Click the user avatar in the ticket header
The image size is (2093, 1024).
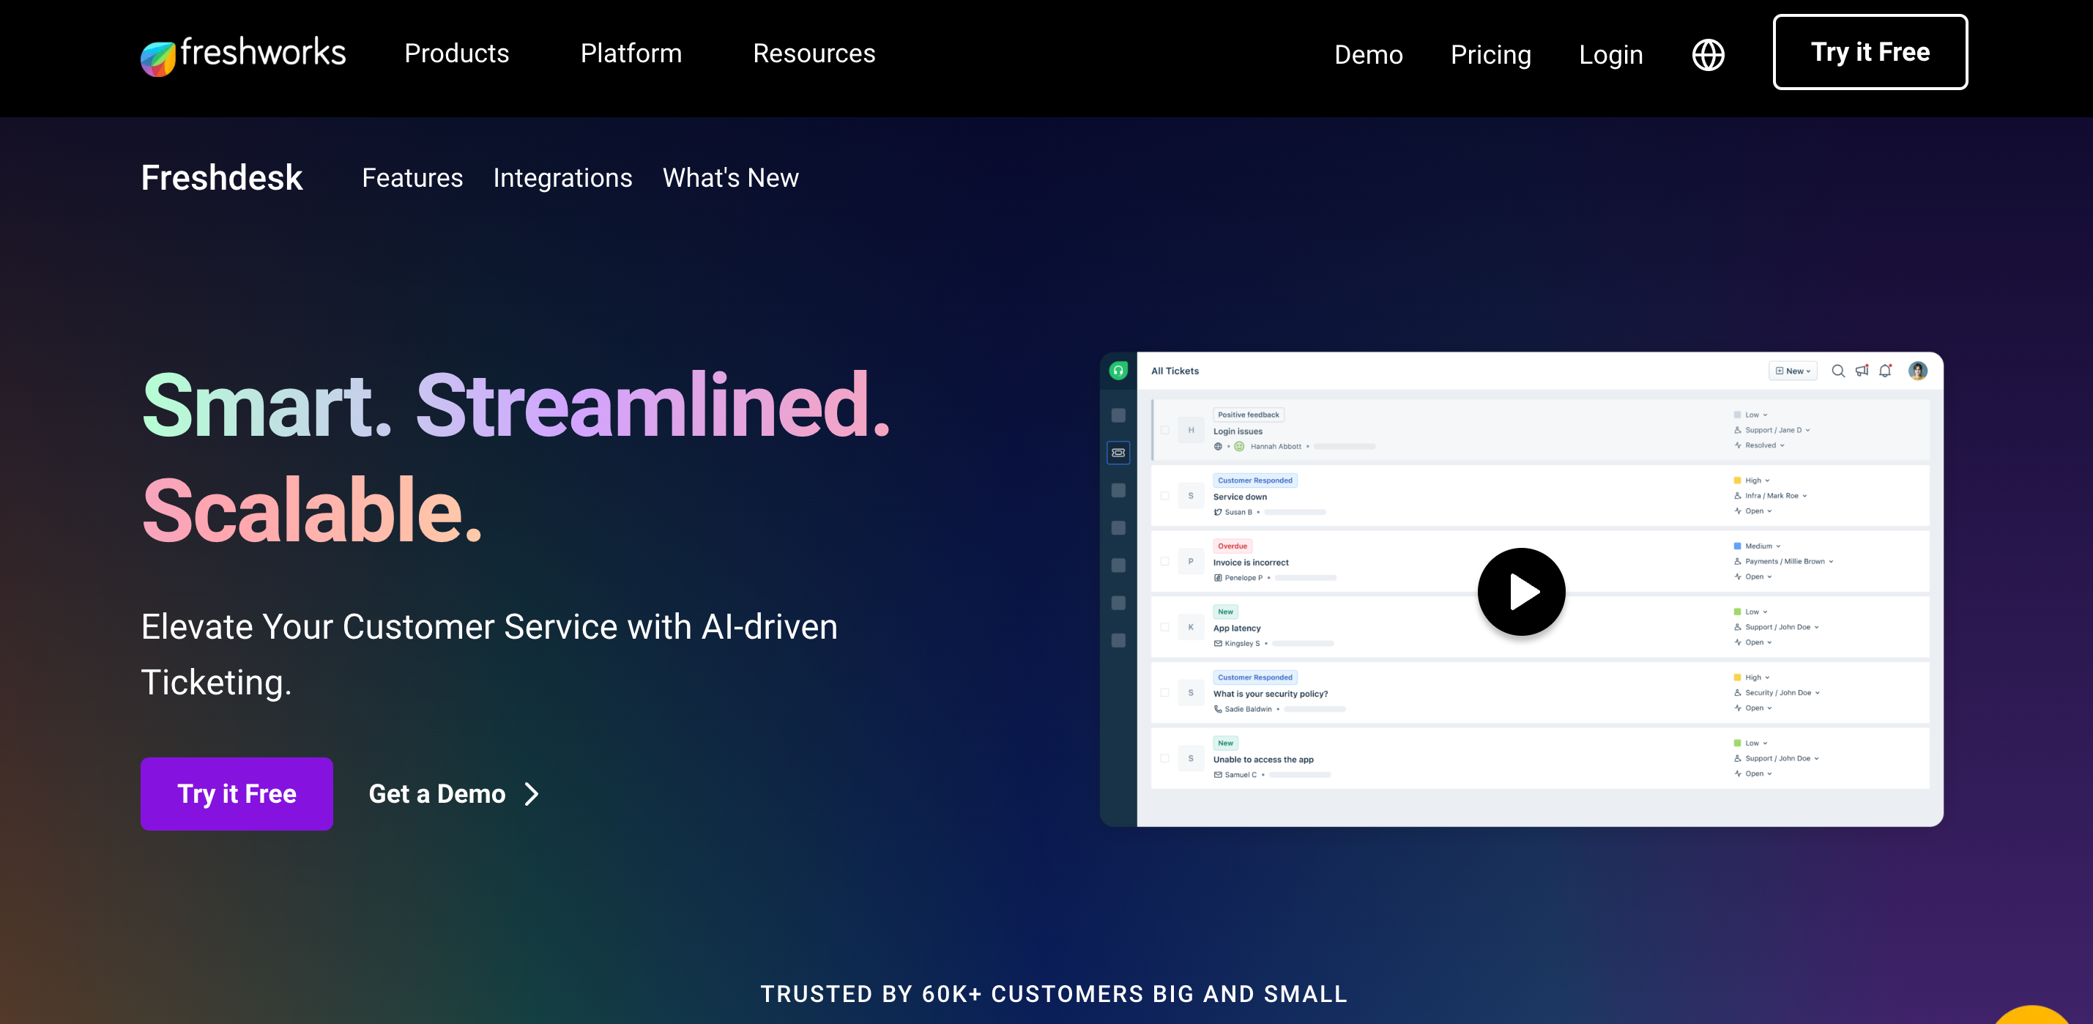click(x=1917, y=371)
